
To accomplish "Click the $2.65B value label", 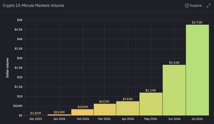I will point(174,63).
